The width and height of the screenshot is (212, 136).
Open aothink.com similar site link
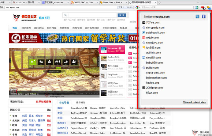click(x=153, y=53)
